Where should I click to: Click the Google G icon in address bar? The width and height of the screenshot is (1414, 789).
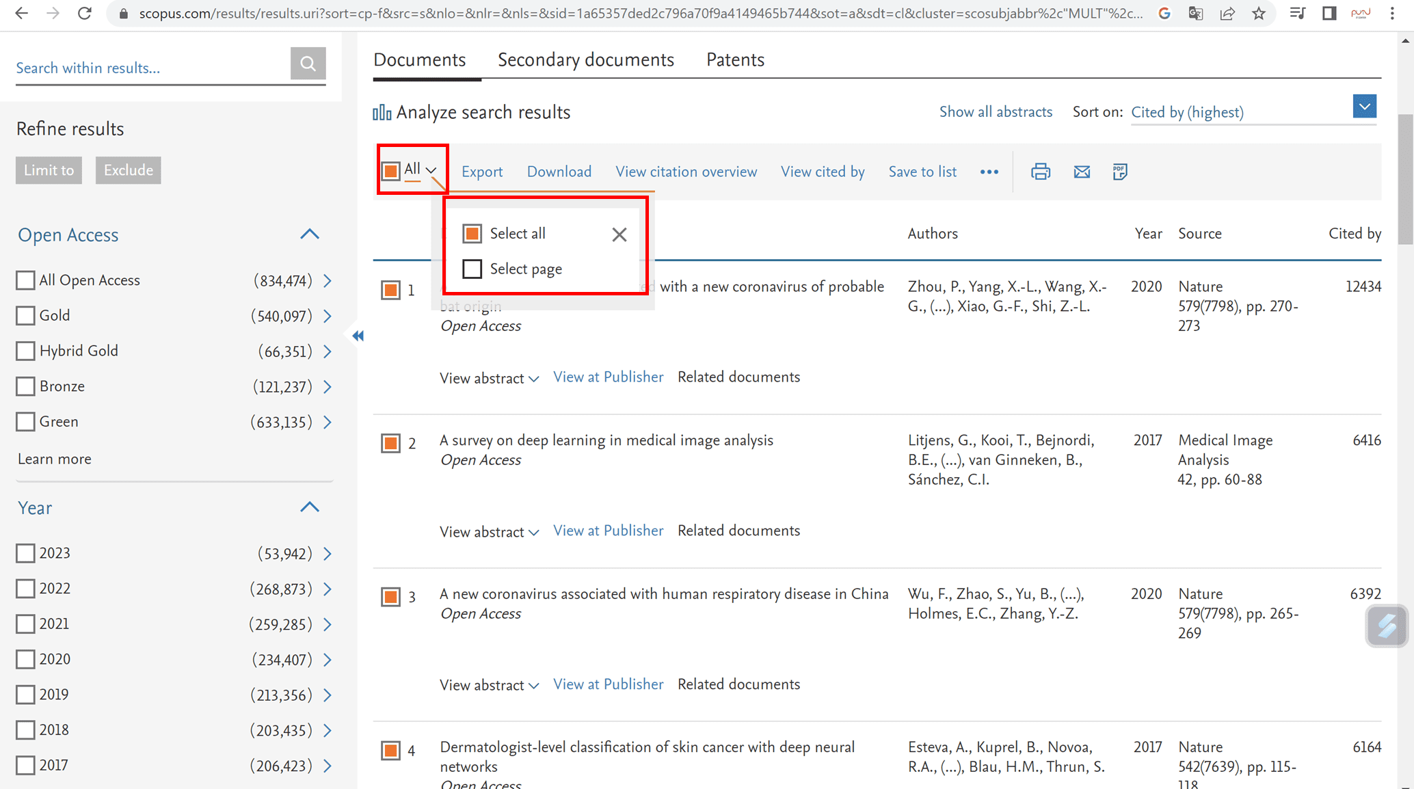(1164, 13)
